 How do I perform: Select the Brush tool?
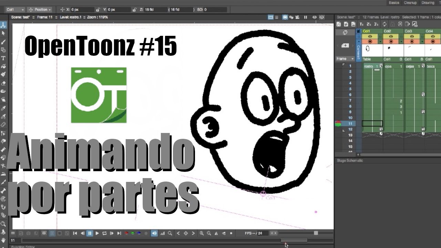tap(3, 42)
